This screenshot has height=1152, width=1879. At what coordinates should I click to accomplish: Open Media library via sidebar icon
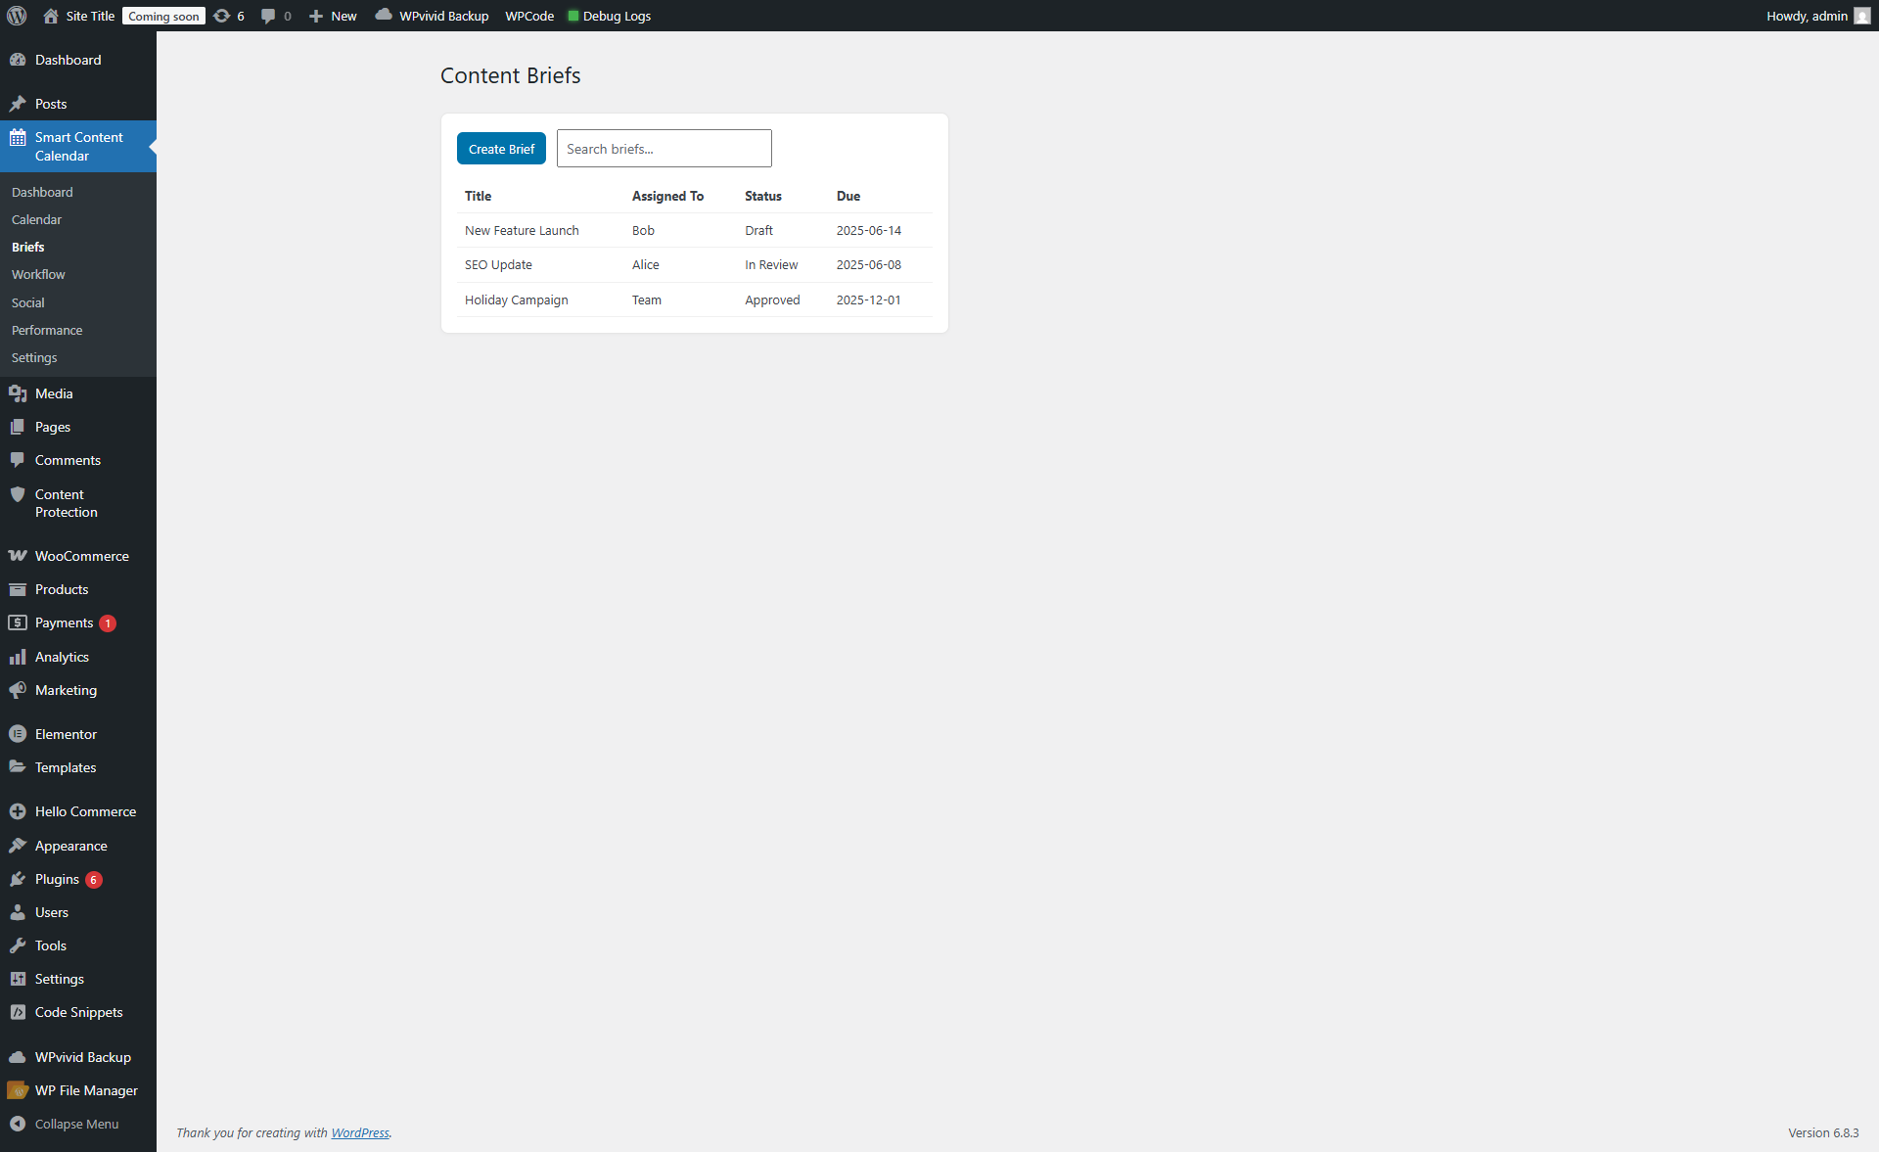tap(18, 393)
